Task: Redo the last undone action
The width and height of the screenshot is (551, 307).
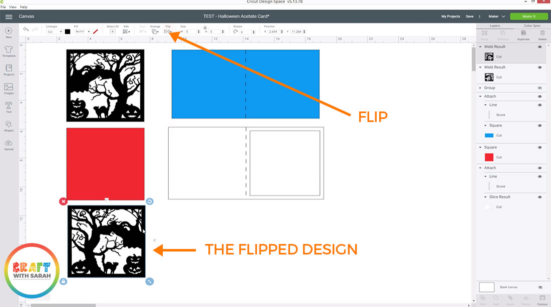Action: click(35, 29)
